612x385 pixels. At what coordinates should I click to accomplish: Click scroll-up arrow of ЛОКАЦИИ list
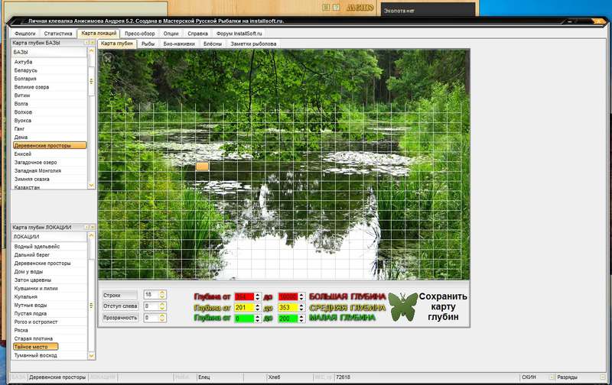pyautogui.click(x=92, y=236)
